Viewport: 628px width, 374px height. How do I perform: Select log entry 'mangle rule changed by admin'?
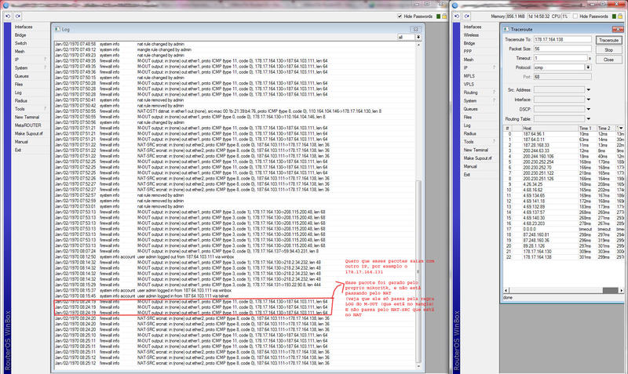tap(236, 49)
